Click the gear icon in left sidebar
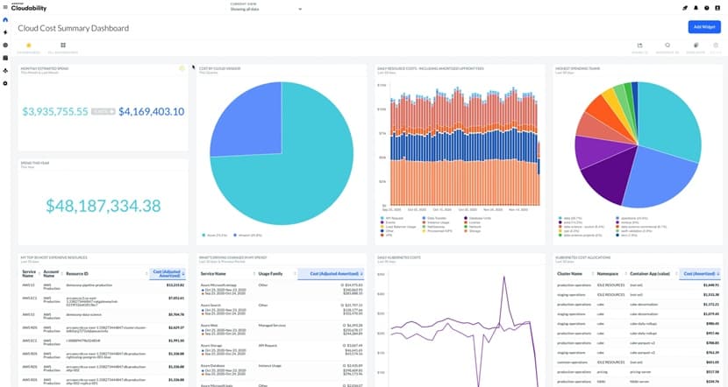 click(5, 83)
